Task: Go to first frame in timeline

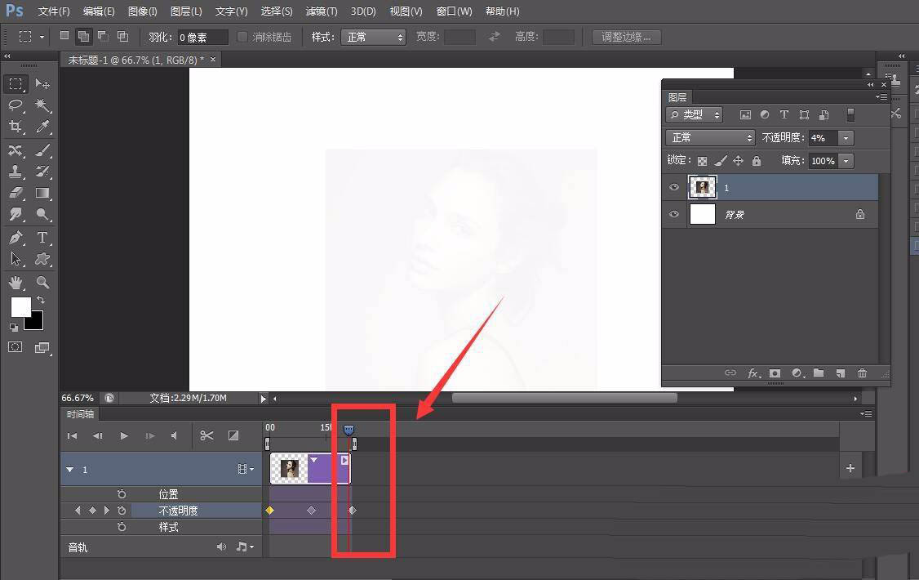Action: pos(72,435)
